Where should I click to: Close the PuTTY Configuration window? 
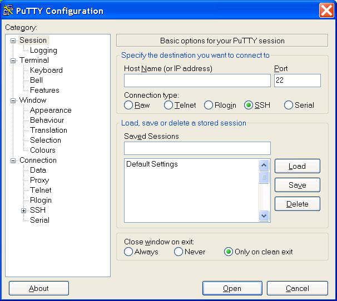326,11
